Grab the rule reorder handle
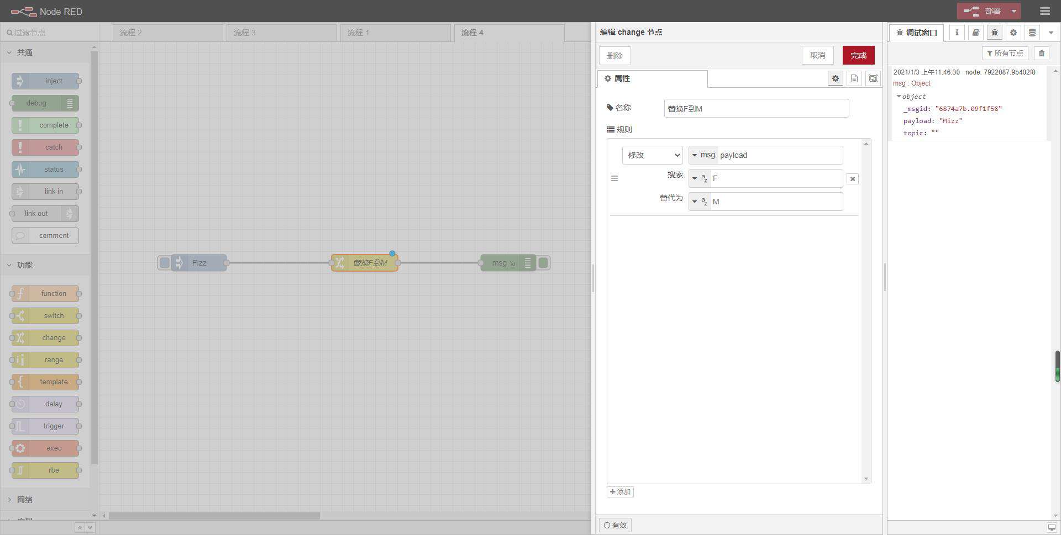 coord(614,178)
